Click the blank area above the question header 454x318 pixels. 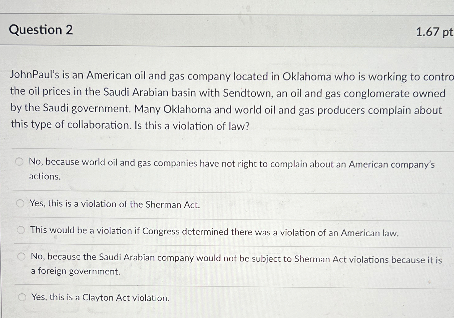coord(216,6)
